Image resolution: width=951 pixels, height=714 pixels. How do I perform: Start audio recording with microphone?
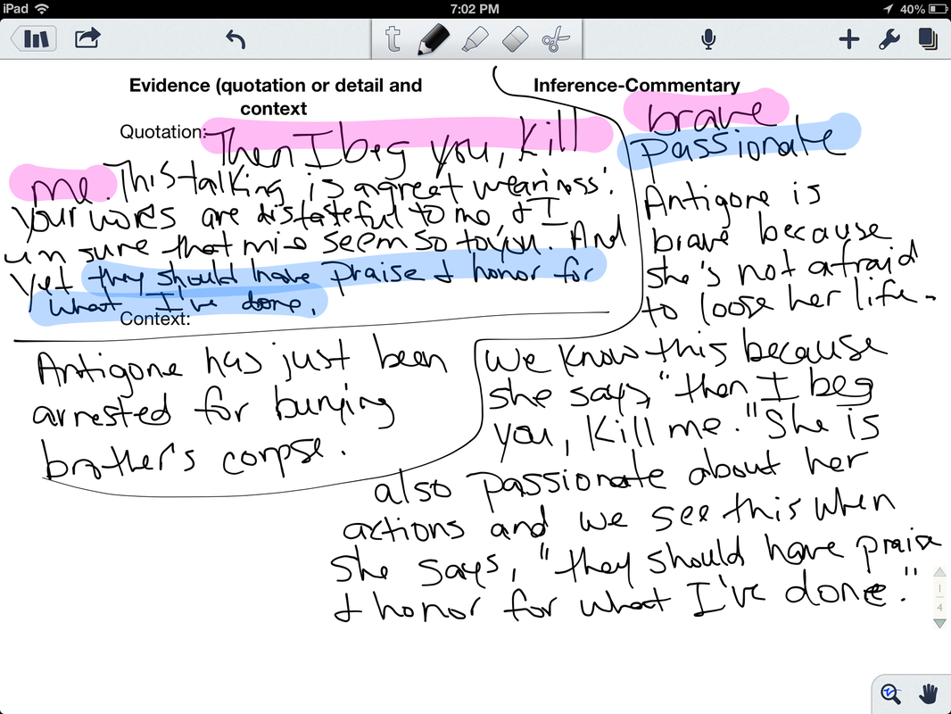coord(707,39)
